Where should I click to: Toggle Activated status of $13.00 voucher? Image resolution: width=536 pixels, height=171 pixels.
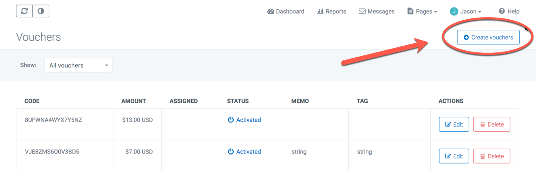(x=244, y=120)
